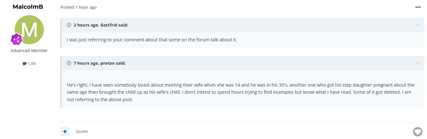Click the empty post body below quotes
The width and height of the screenshot is (427, 139).
tap(242, 115)
